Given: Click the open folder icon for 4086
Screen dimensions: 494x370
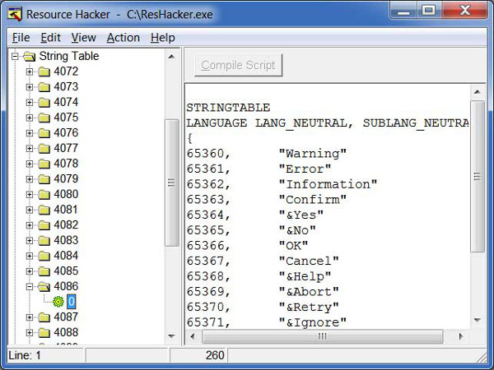Looking at the screenshot, I should click(x=44, y=287).
